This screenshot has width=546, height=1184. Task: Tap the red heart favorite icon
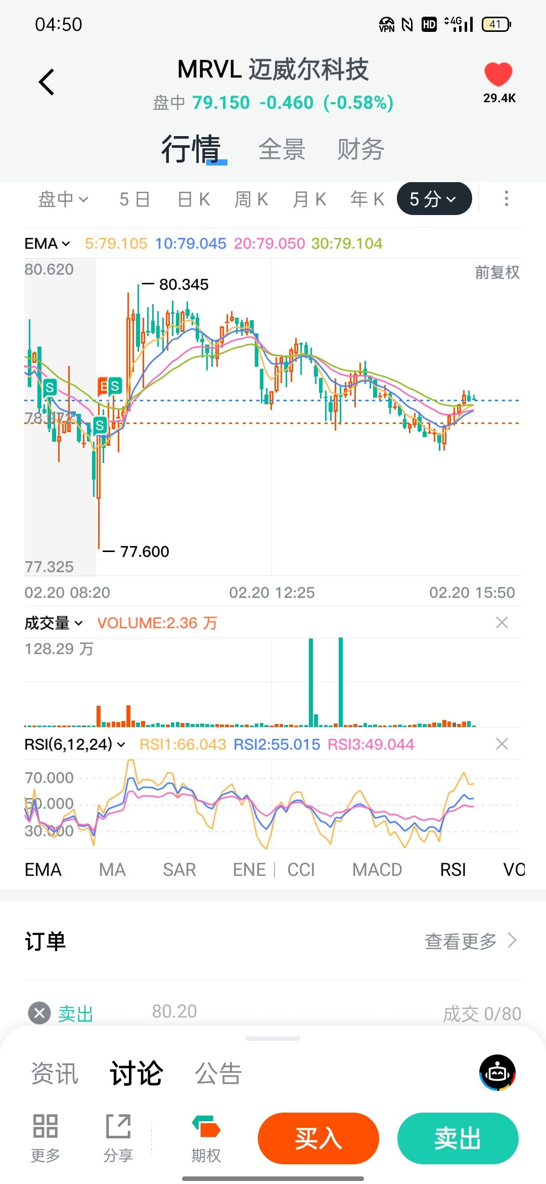pyautogui.click(x=498, y=75)
